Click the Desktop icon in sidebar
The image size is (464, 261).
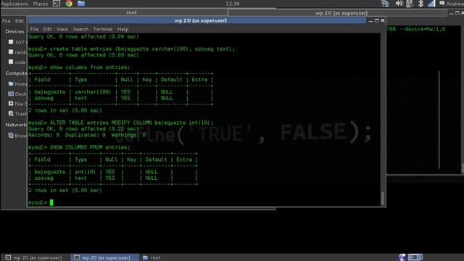click(11, 94)
